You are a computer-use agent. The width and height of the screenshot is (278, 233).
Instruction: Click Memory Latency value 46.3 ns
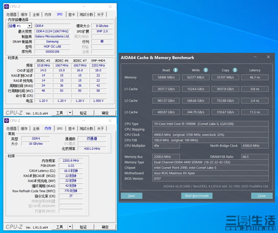tap(255, 77)
